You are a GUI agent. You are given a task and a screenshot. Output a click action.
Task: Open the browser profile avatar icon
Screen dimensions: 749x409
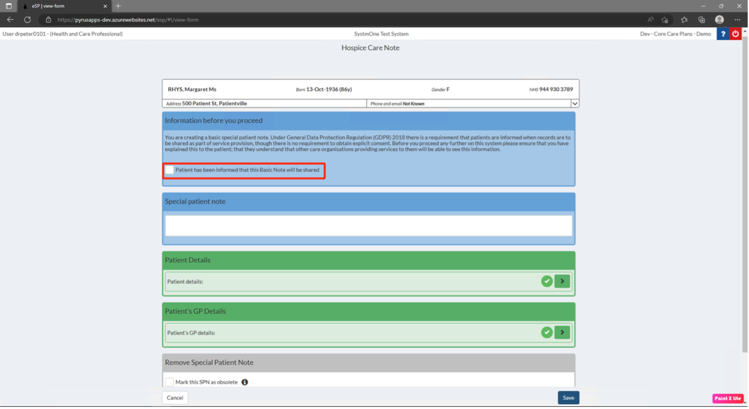tap(719, 20)
